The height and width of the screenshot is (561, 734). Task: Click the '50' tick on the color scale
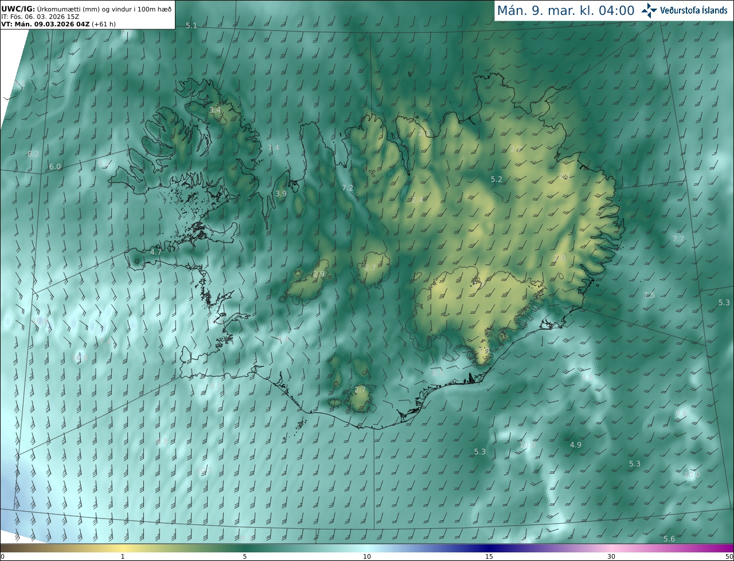729,556
